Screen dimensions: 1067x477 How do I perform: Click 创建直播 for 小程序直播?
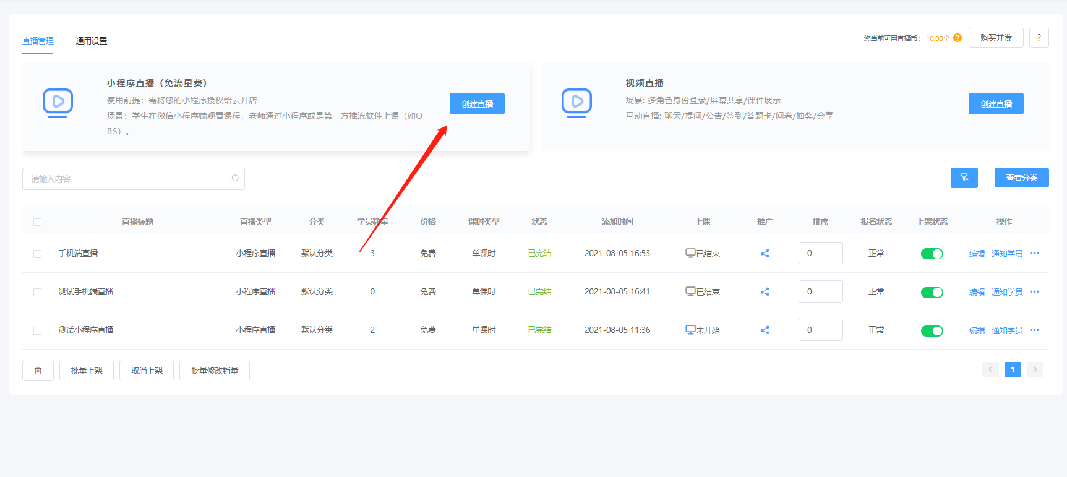477,103
